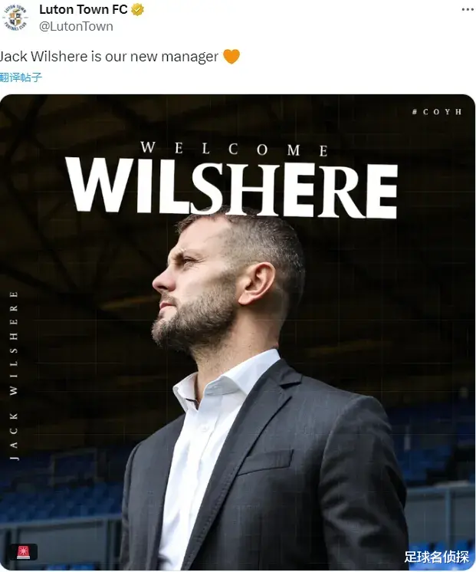The width and height of the screenshot is (476, 572).
Task: Click the gold verified badge icon
Action: click(137, 10)
